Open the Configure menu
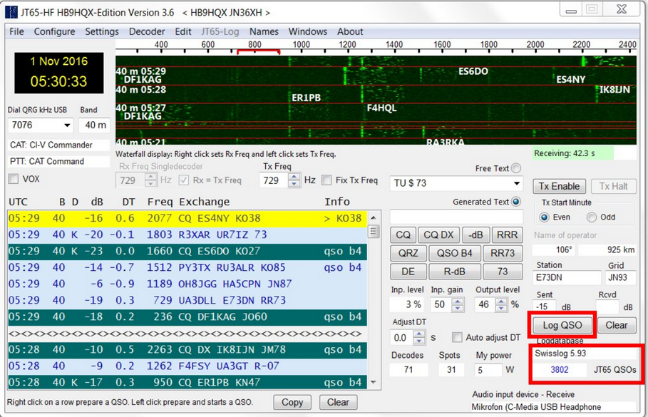This screenshot has height=417, width=648. coord(54,31)
